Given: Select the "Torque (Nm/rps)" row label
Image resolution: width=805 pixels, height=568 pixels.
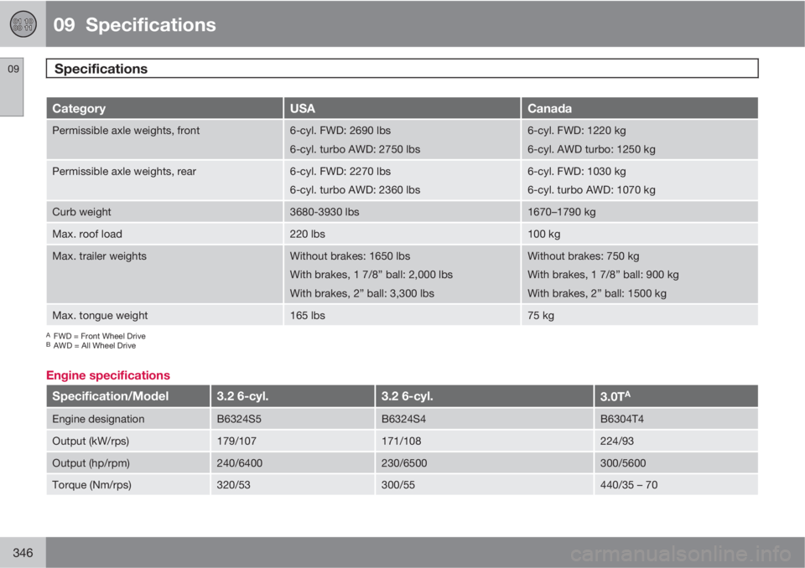Looking at the screenshot, I should click(91, 485).
